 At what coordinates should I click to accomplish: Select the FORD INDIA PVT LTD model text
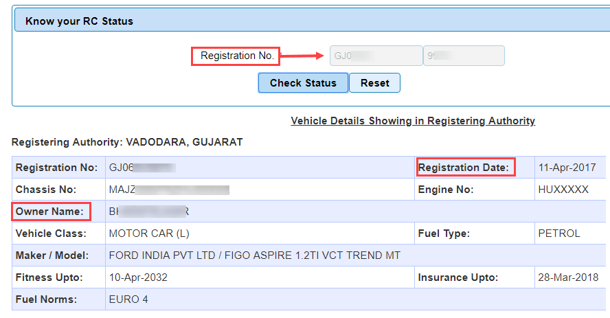click(x=254, y=255)
